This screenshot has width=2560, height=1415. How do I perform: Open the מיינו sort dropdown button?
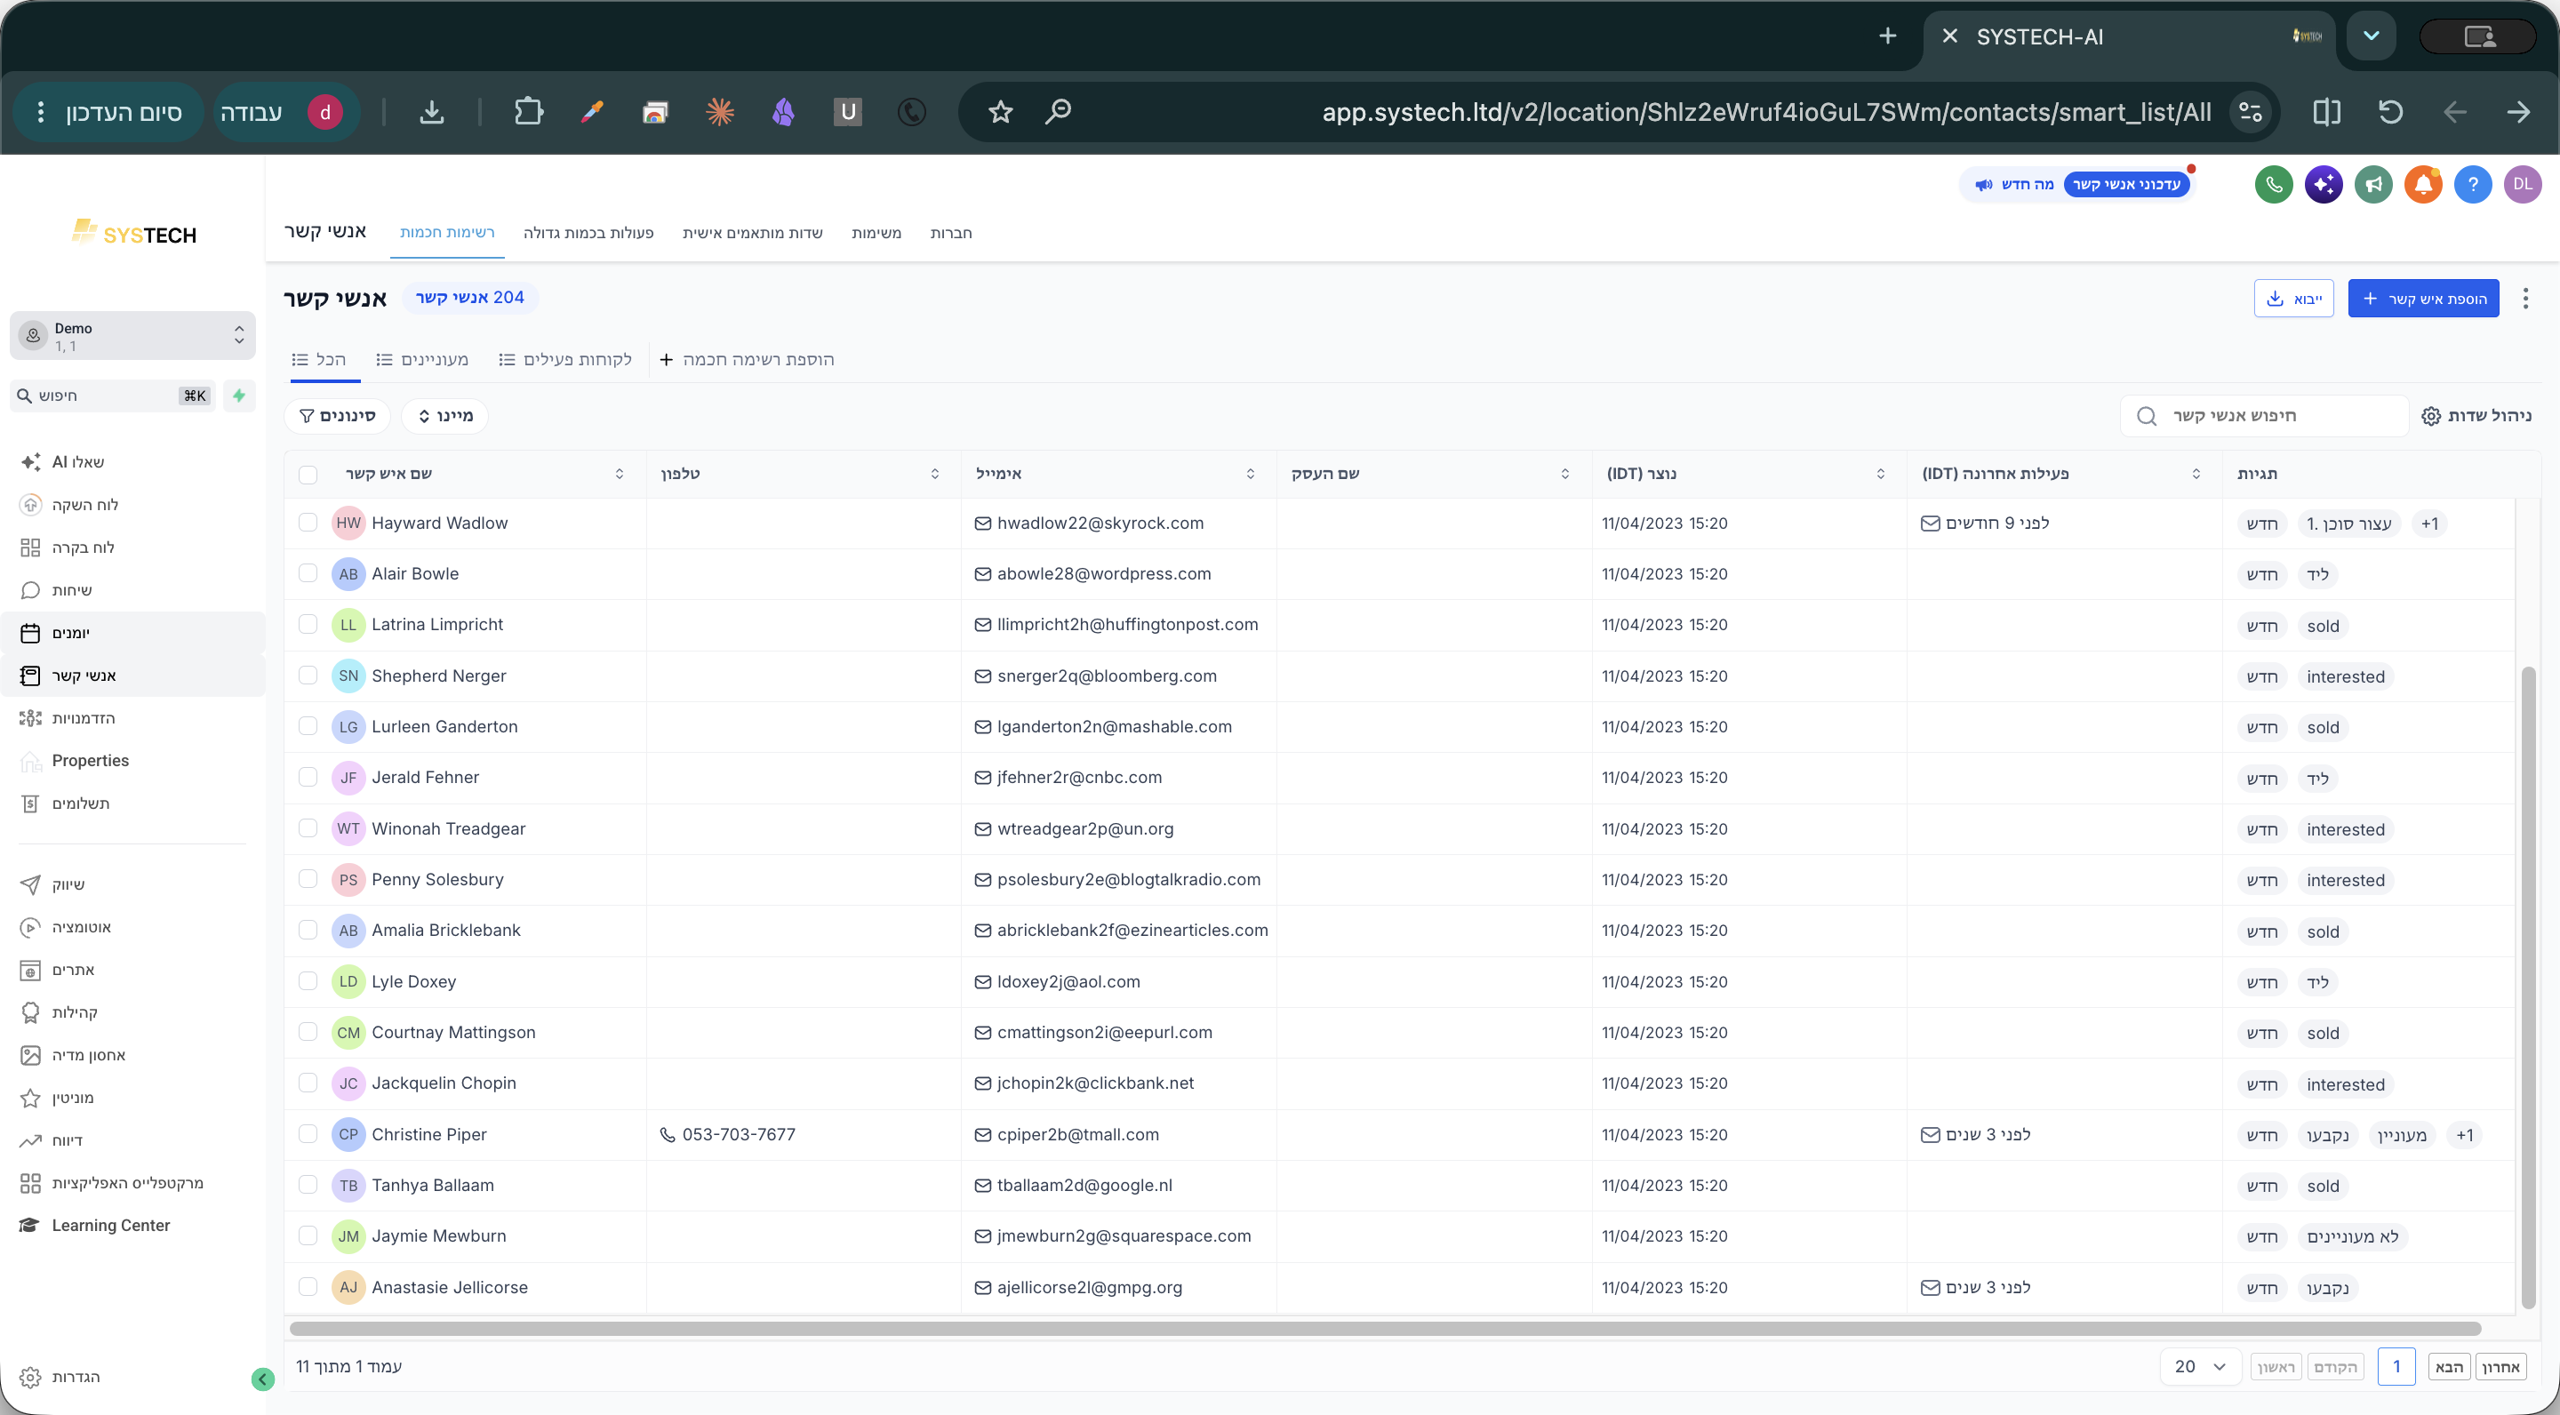(444, 415)
